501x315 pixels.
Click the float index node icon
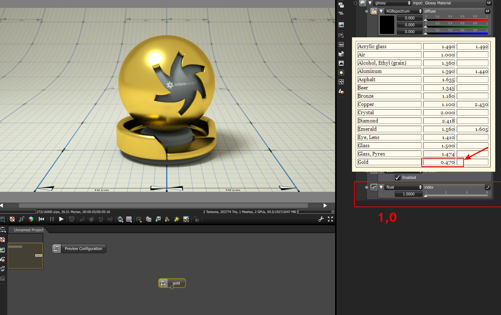(374, 187)
